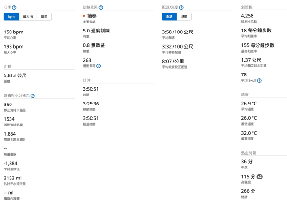The image size is (287, 200).
Task: Click the 0.8 無效益 anaerobic value
Action: pyautogui.click(x=94, y=45)
